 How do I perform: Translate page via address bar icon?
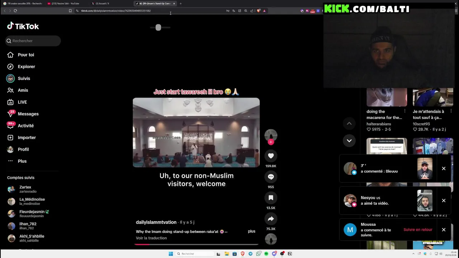point(233,11)
